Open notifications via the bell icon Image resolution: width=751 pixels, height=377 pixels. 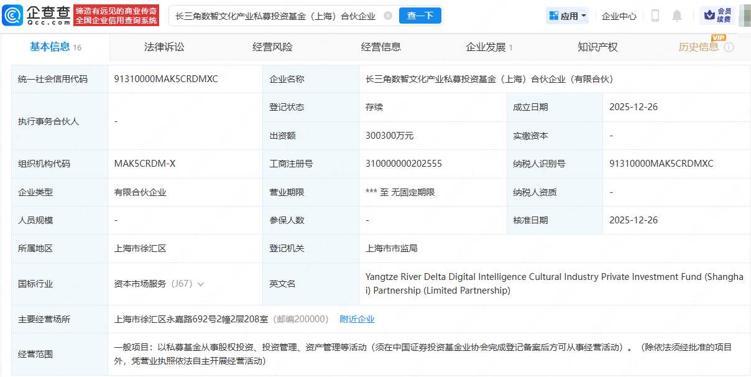(x=677, y=15)
